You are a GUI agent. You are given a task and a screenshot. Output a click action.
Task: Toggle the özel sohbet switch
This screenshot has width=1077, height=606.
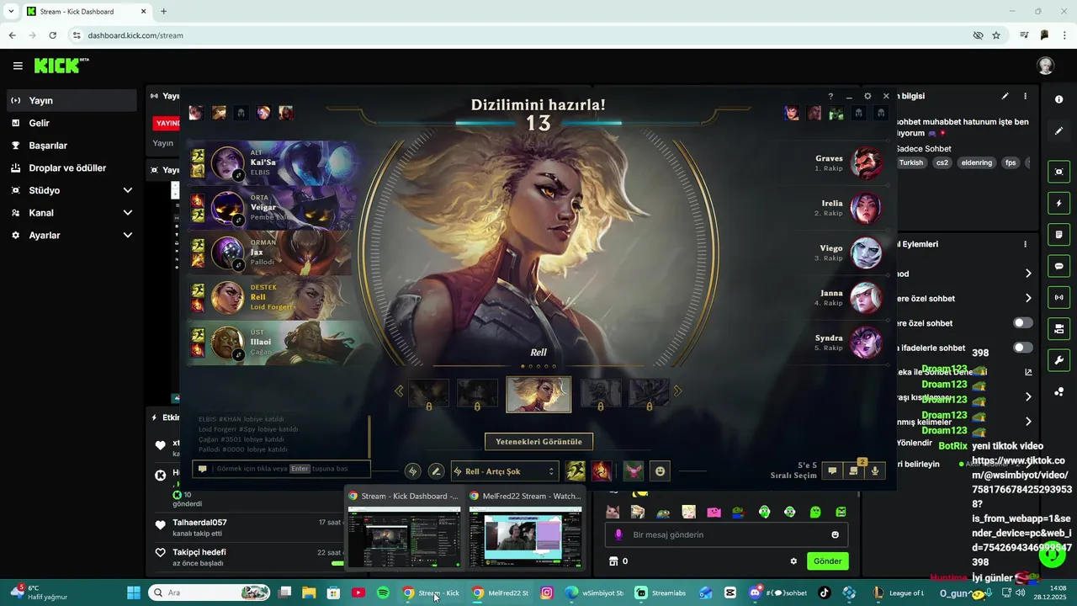(x=1023, y=323)
